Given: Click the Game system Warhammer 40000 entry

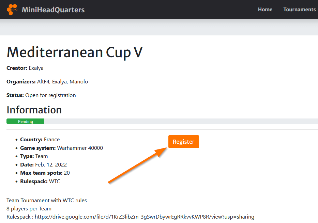Looking at the screenshot, I should (61, 148).
